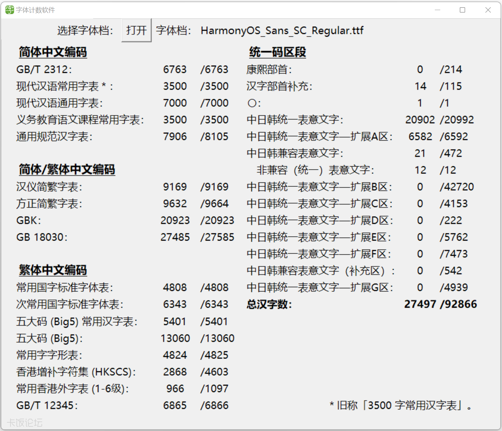
Task: Select the font file name HarmonyOS_Sans_SC_Regular.ttf
Action: point(282,31)
